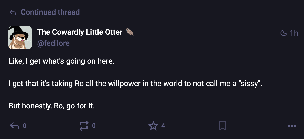Click the boost count number
The height and width of the screenshot is (139, 304).
(94, 126)
